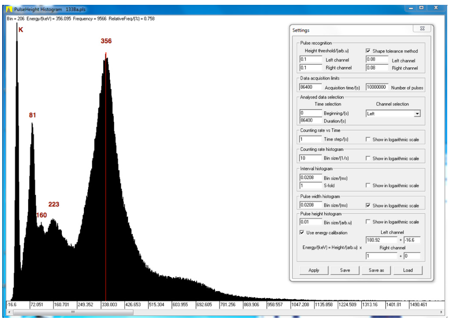
Task: Click axis value 338.003
Action: click(109, 305)
